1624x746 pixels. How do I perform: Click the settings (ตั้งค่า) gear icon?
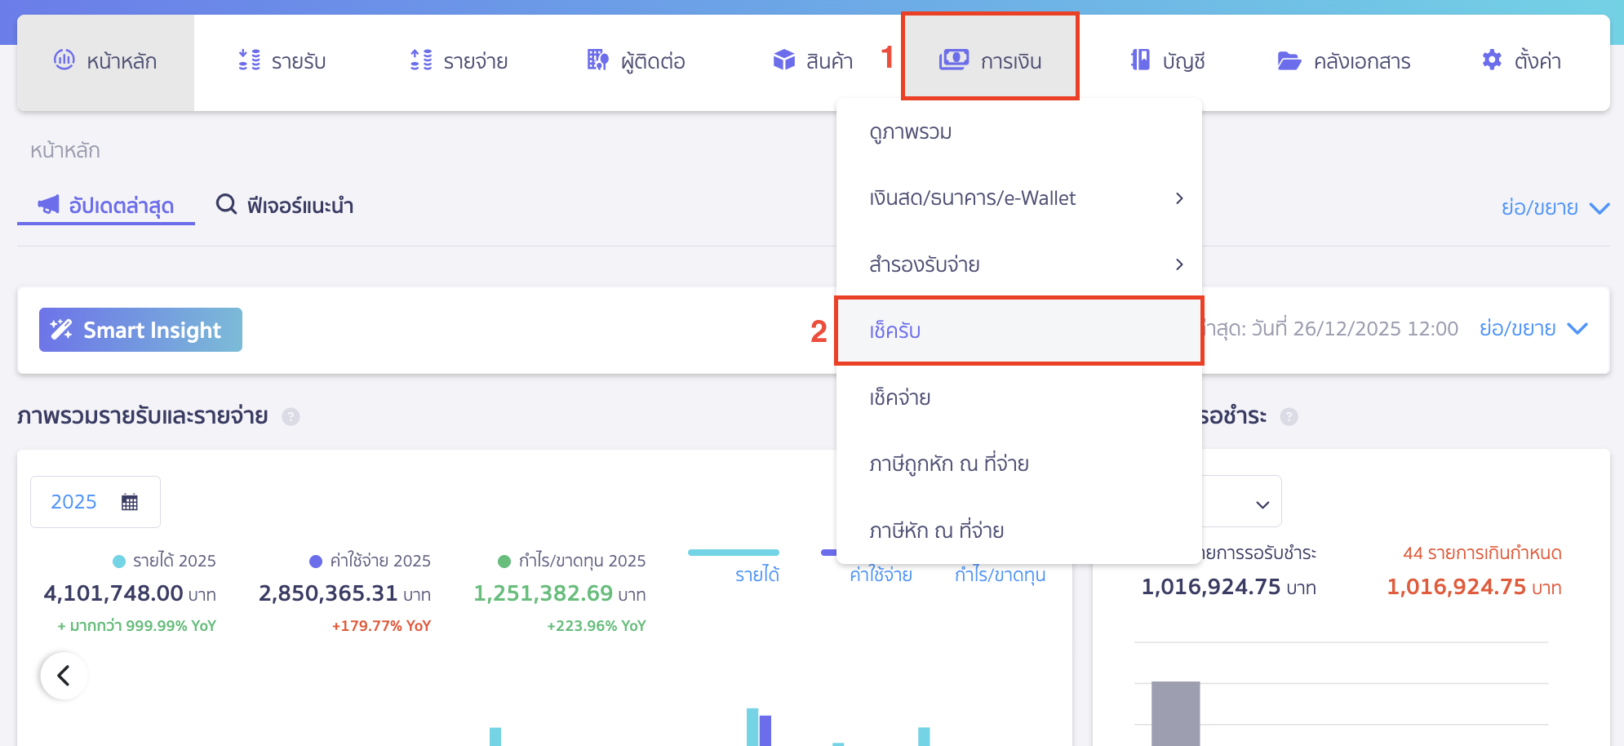1491,60
